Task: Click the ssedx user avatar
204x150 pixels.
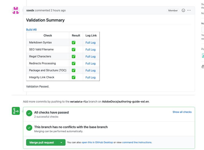Action: click(x=16, y=10)
